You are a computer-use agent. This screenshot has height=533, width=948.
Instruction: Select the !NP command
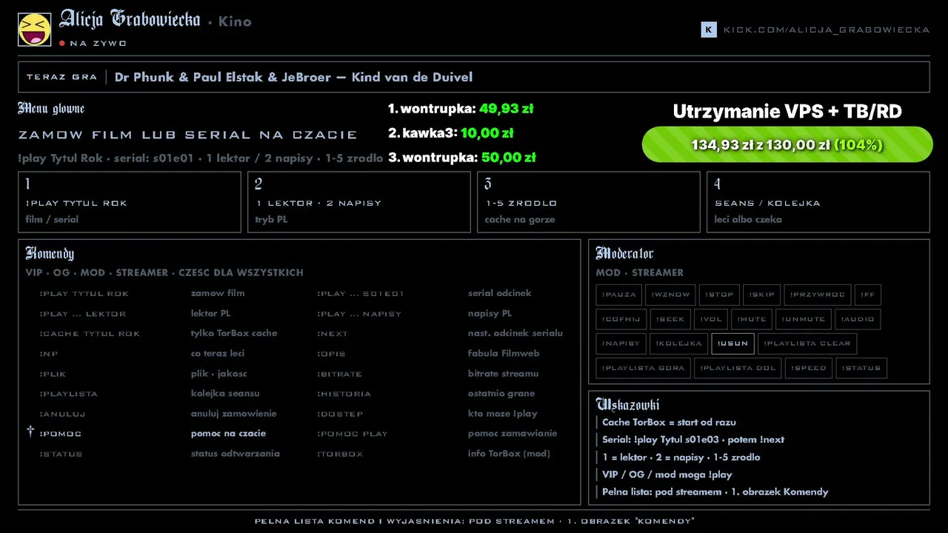(x=49, y=354)
